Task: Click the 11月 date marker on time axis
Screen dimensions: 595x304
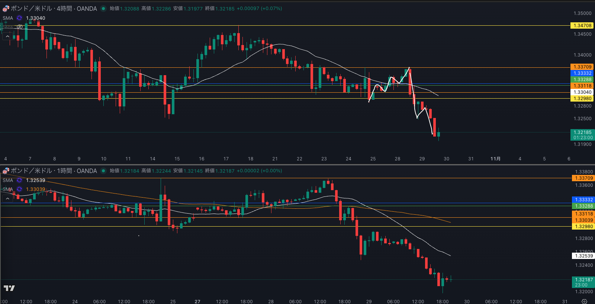Action: pos(495,159)
